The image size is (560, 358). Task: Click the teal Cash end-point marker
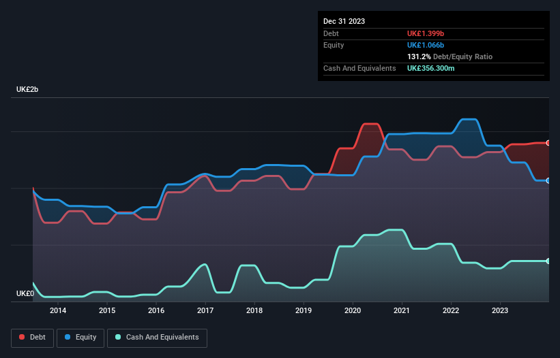[548, 261]
